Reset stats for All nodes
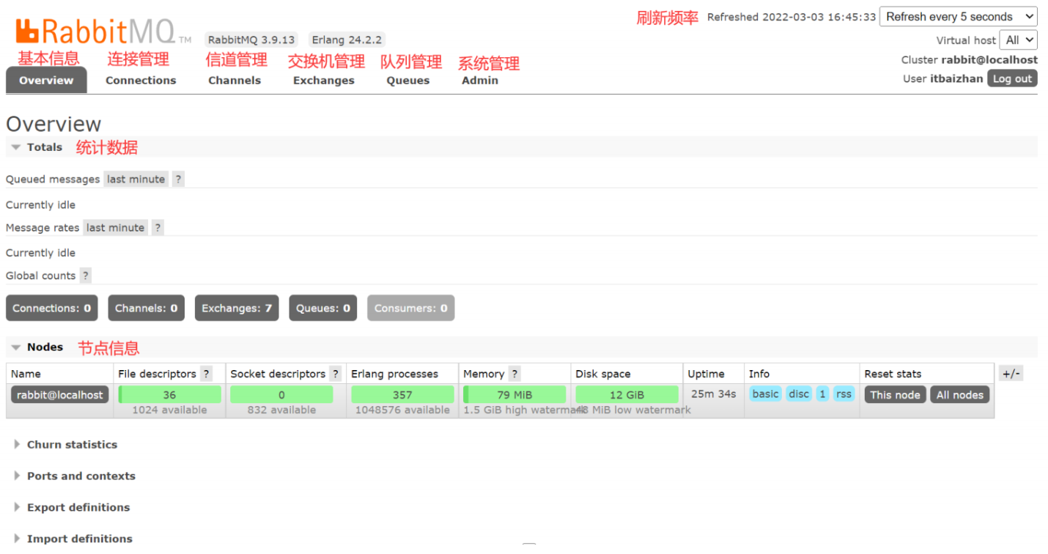The image size is (1048, 554). pyautogui.click(x=960, y=395)
